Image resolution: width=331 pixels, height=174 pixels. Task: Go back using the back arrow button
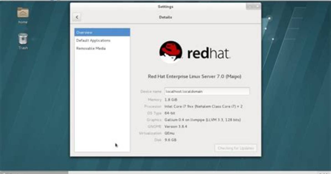coord(77,17)
